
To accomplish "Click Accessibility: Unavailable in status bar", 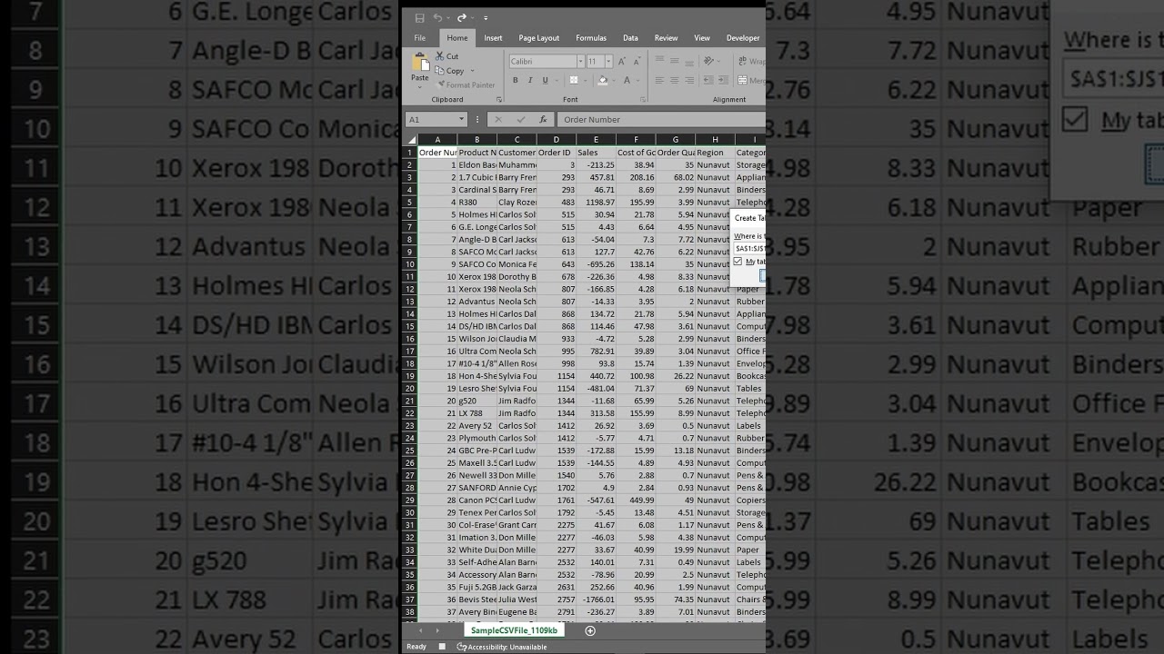I will tap(502, 647).
